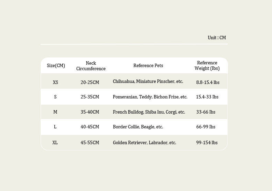Click the 20-25CM neck circumference cell
Viewport: 272px width, 191px height.
click(x=90, y=82)
